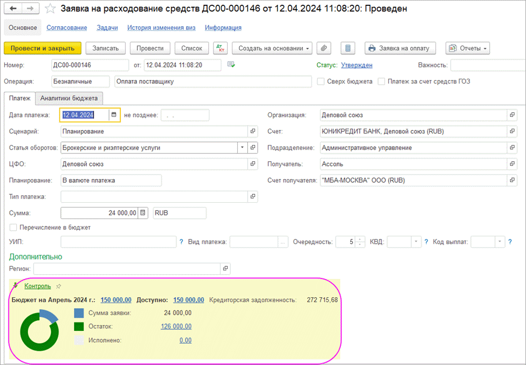Open the Отчеты dropdown menu
The width and height of the screenshot is (526, 365).
[468, 48]
